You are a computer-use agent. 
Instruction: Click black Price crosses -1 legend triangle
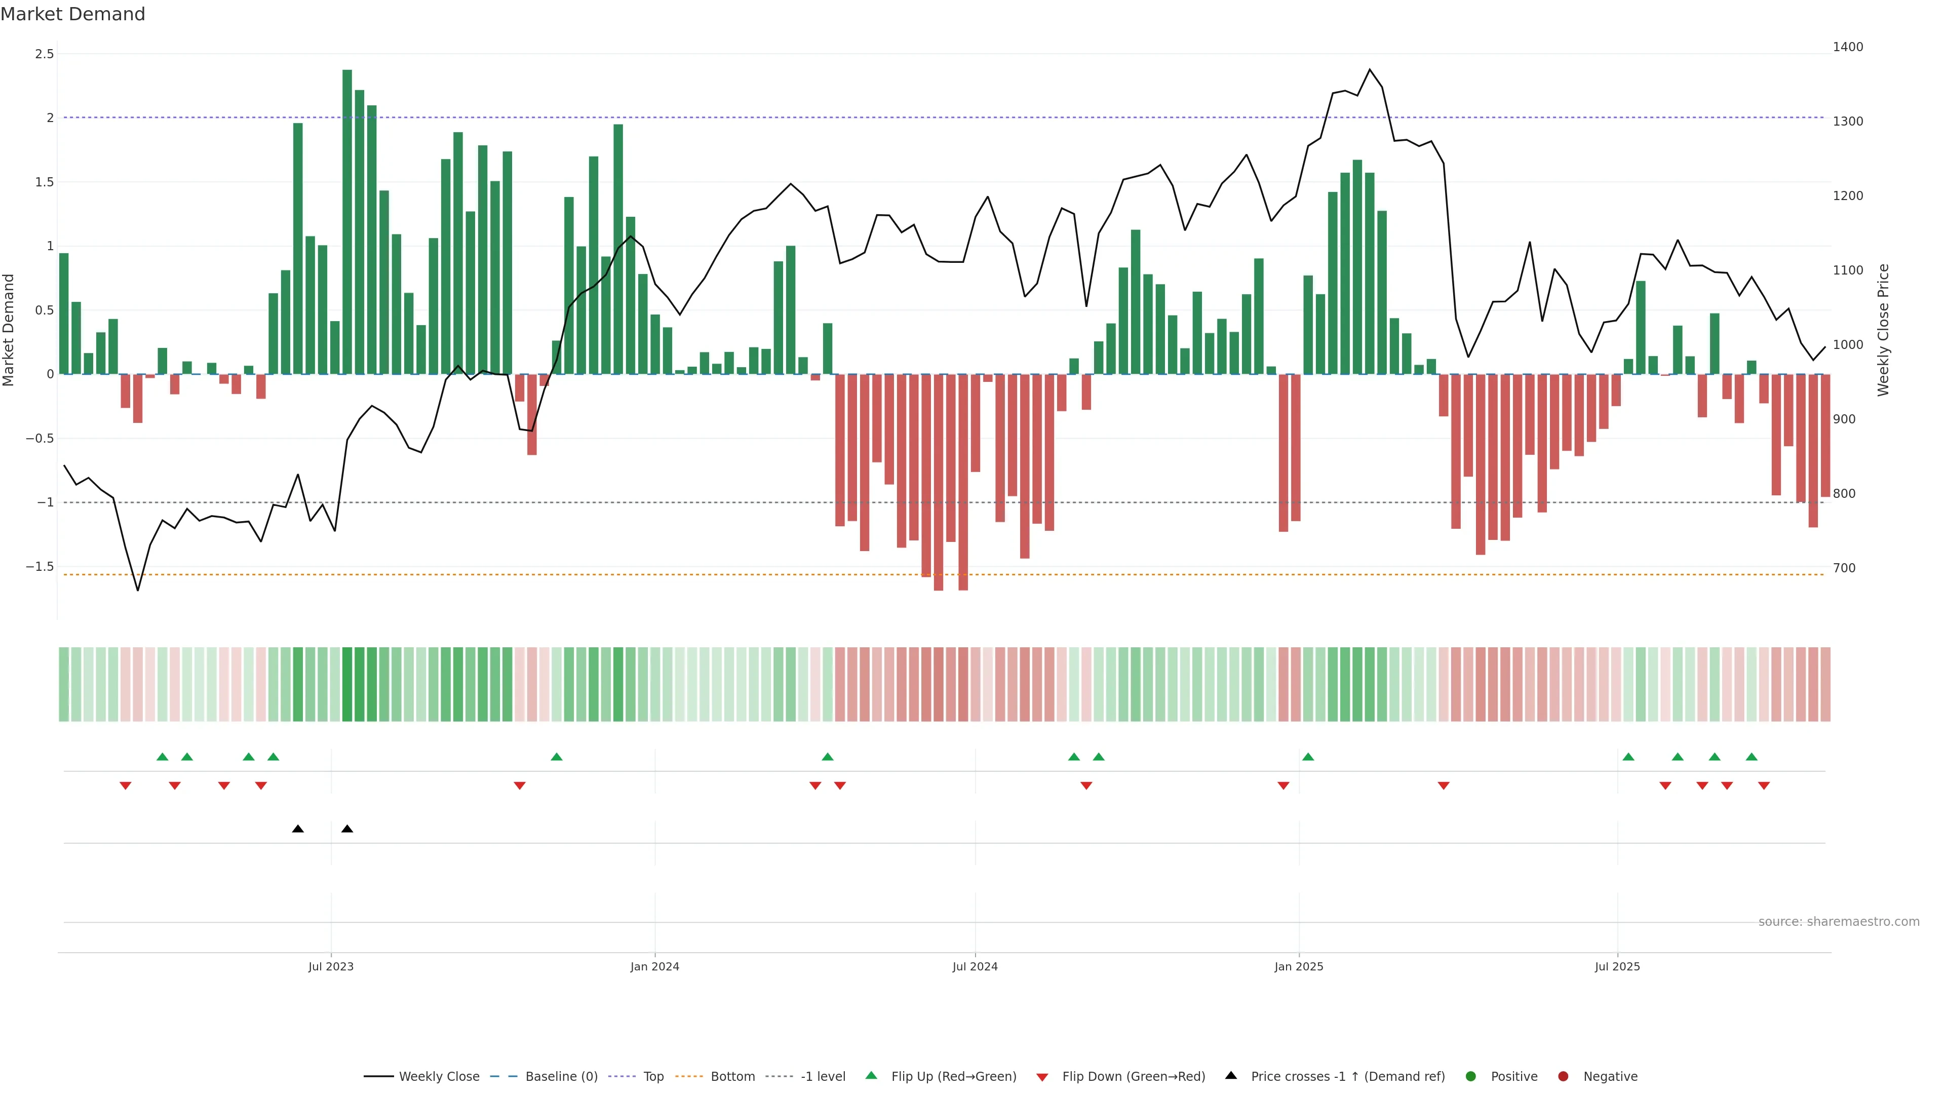[1231, 1076]
